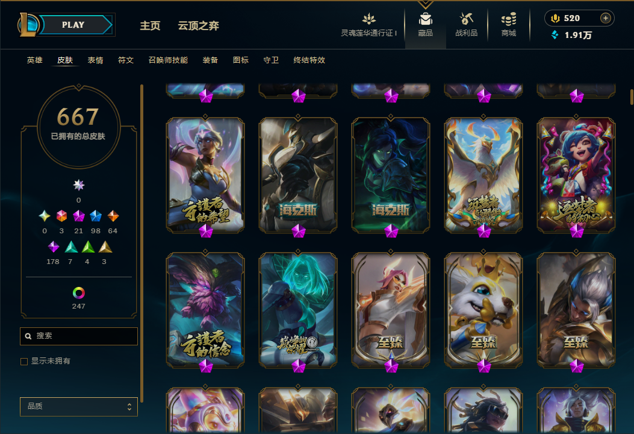Enable the 显示未拥有 checkbox
This screenshot has height=434, width=634.
(x=24, y=362)
